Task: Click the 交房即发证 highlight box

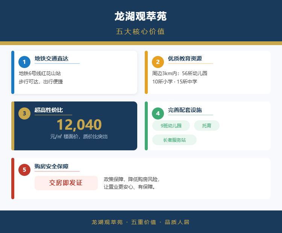Action: click(66, 183)
